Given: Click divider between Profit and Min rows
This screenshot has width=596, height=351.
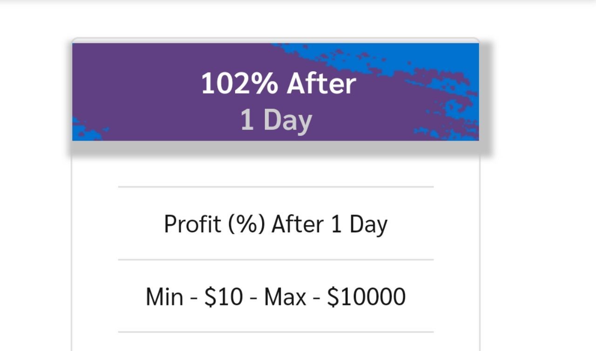Looking at the screenshot, I should click(276, 260).
